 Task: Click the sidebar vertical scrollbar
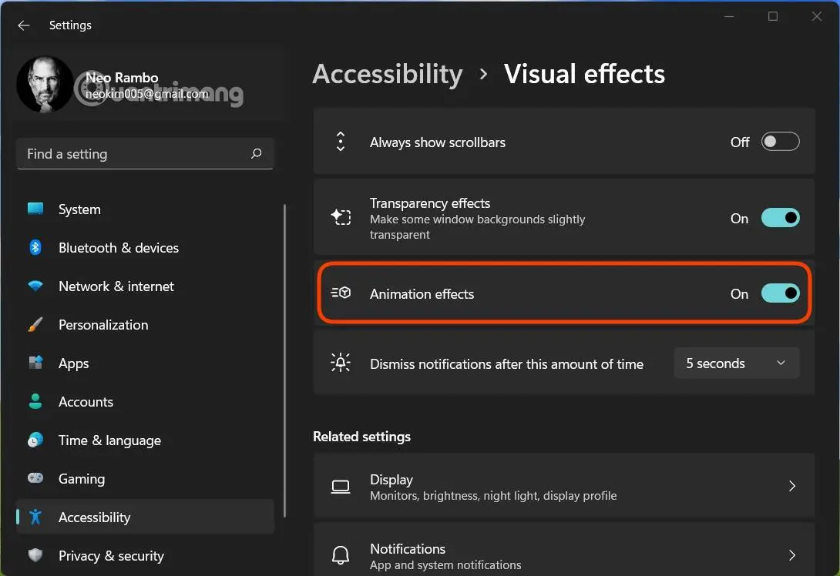pyautogui.click(x=284, y=360)
